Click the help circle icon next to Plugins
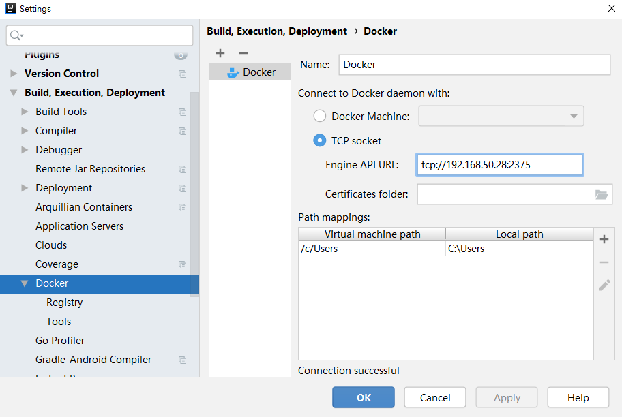622x417 pixels. tap(181, 55)
